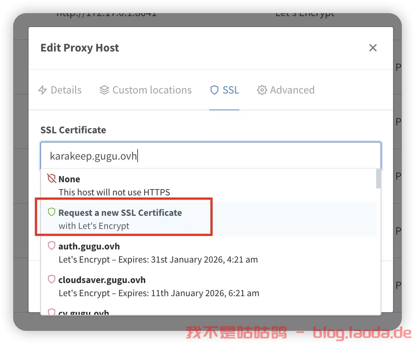415x344 pixels.
Task: Close the Edit Proxy Host dialog
Action: tap(373, 48)
